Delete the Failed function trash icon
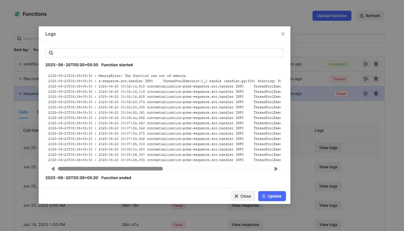This screenshot has width=404, height=231. coord(376,94)
